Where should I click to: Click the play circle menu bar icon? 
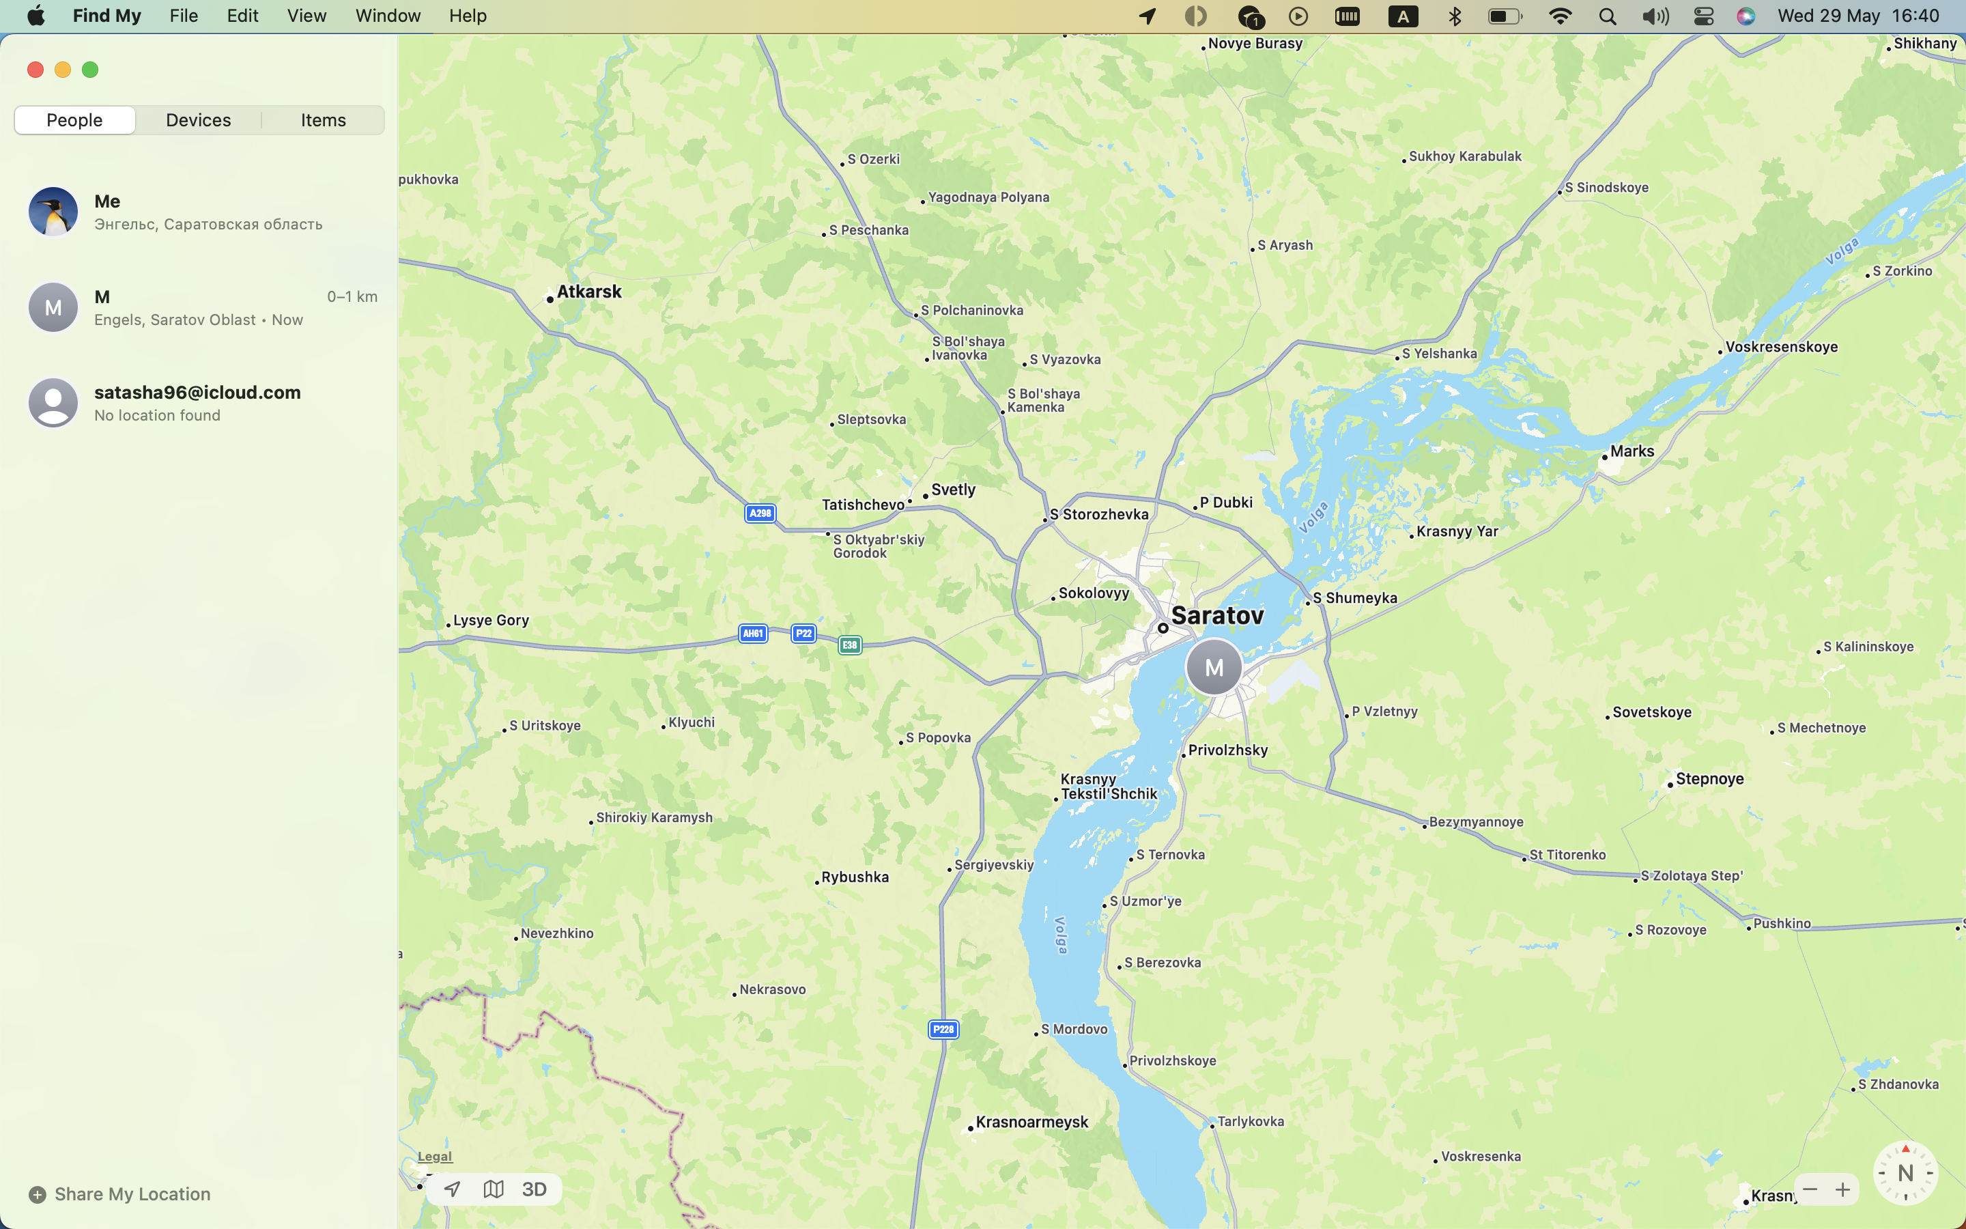coord(1298,16)
